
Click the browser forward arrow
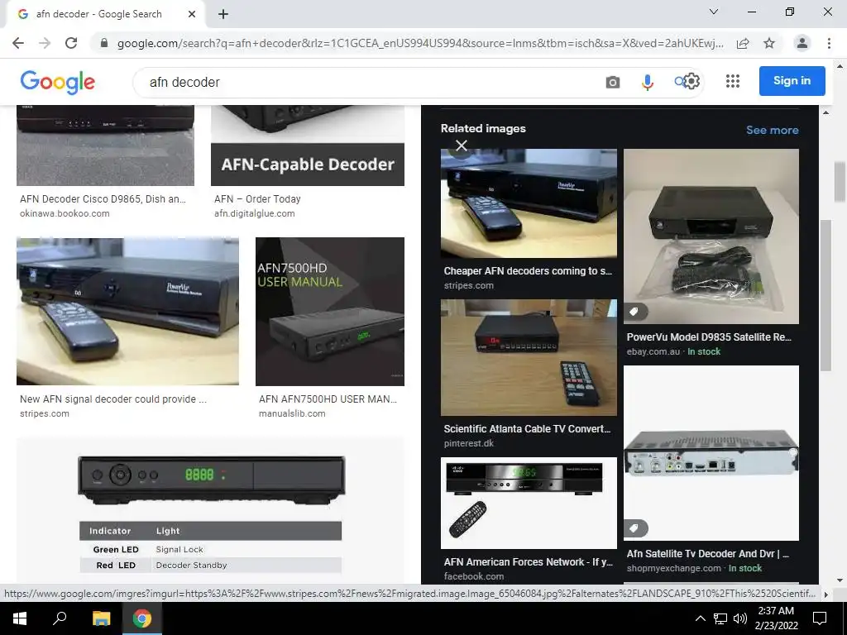45,43
